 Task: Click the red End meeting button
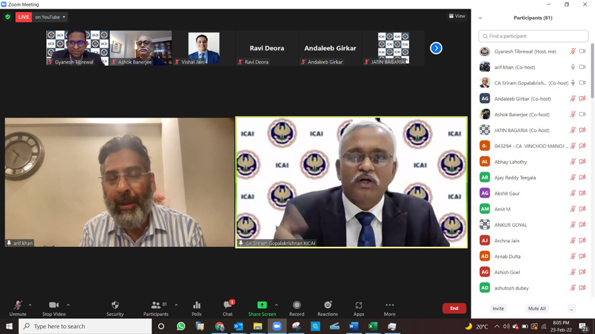454,308
